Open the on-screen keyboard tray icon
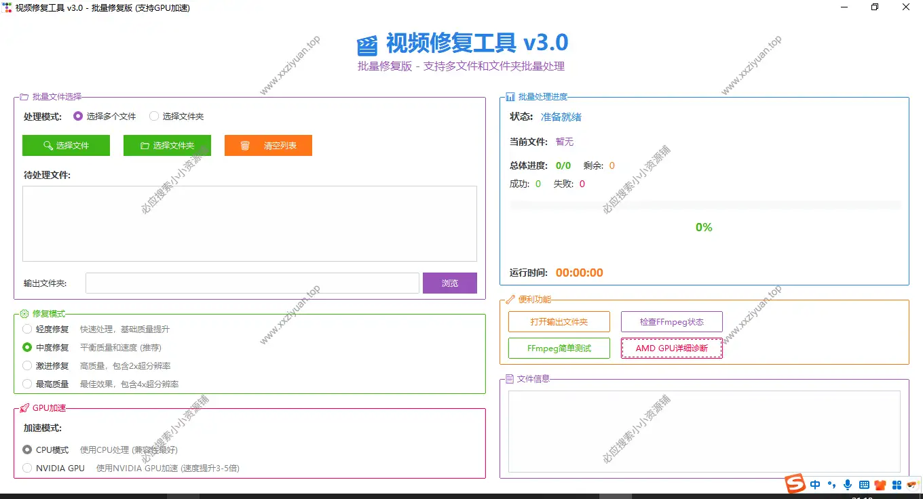Image resolution: width=923 pixels, height=499 pixels. (863, 485)
